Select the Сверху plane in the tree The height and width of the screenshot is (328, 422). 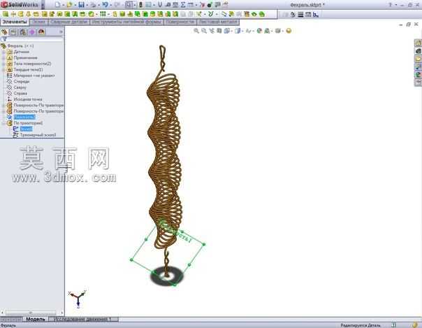[20, 87]
